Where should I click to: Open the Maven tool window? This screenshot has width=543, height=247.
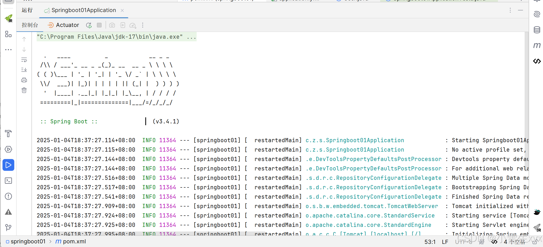pyautogui.click(x=537, y=45)
